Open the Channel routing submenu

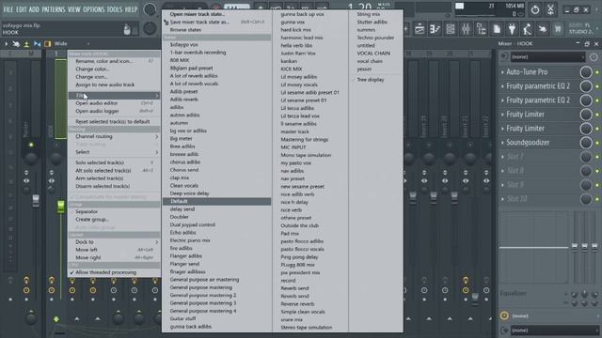click(115, 136)
